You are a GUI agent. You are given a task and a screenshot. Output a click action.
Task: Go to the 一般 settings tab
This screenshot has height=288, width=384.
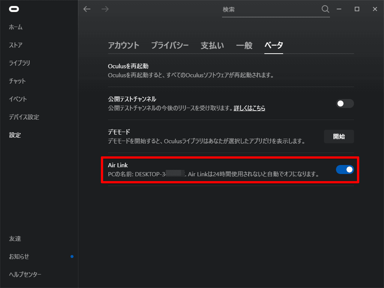[244, 46]
